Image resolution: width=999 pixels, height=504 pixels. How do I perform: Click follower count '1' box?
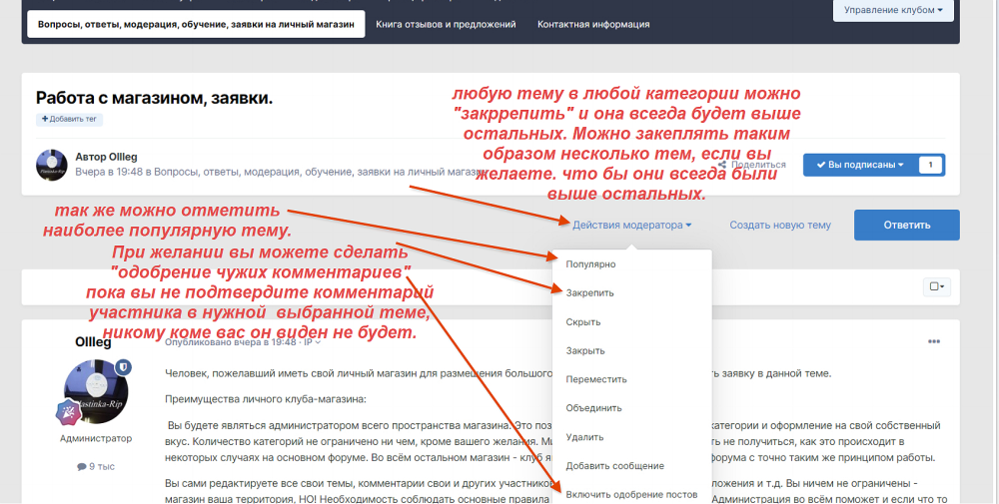click(x=930, y=165)
